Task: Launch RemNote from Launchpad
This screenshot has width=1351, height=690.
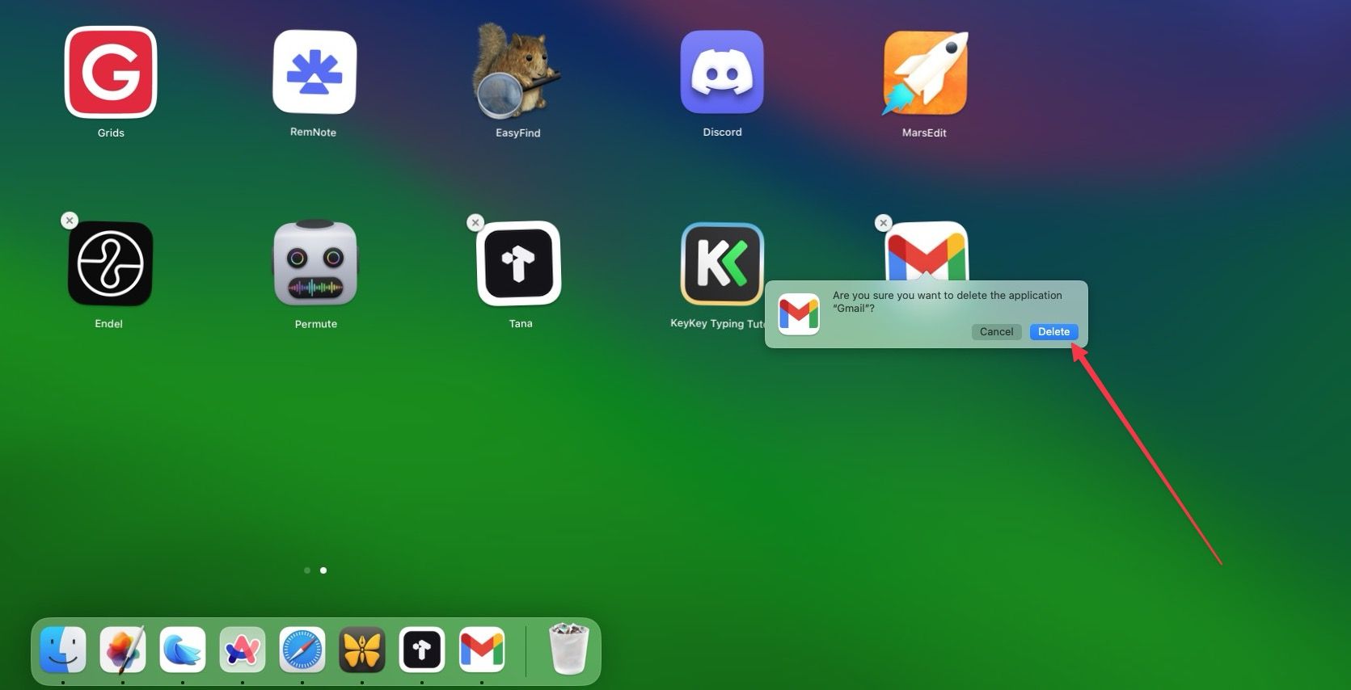Action: coord(315,73)
